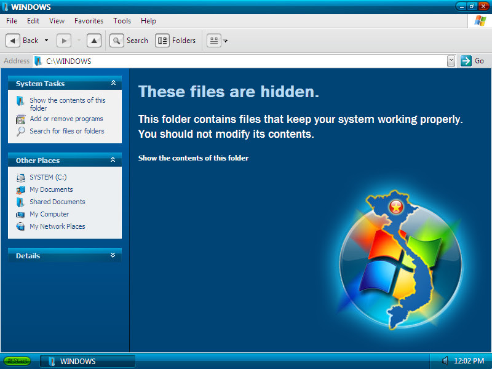Open the Views dropdown arrow
The width and height of the screenshot is (492, 369).
click(x=225, y=41)
